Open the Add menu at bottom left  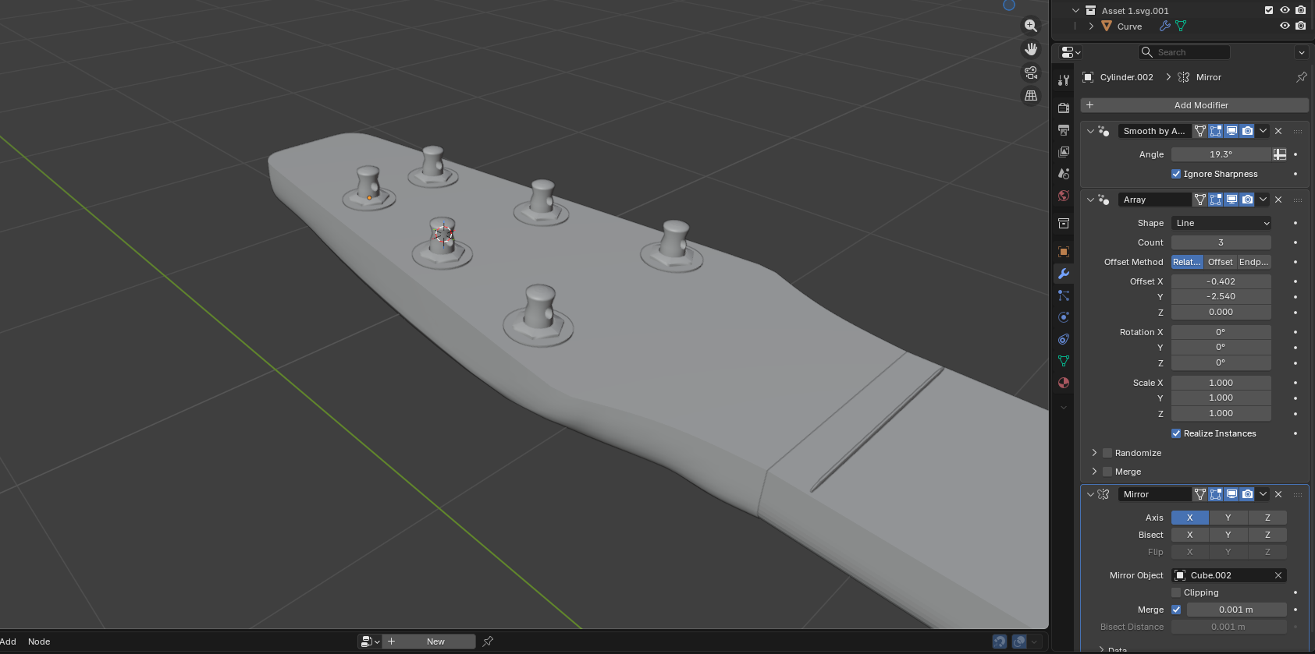pyautogui.click(x=8, y=642)
